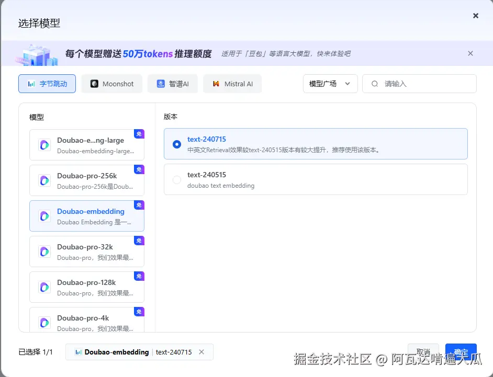Click the Moonshot tab logo icon

[x=94, y=84]
